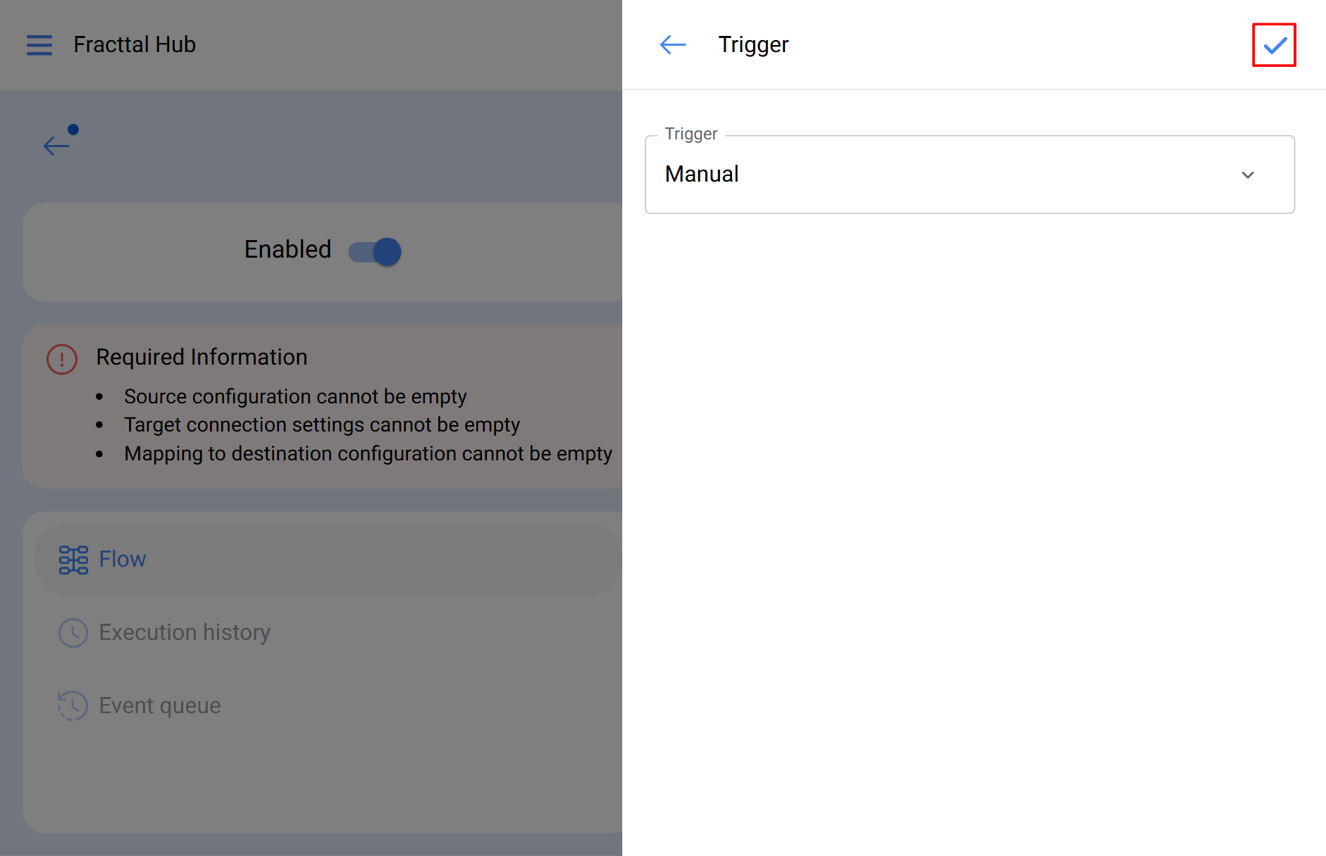1326x856 pixels.
Task: Confirm trigger with the checkmark icon
Action: pyautogui.click(x=1274, y=45)
